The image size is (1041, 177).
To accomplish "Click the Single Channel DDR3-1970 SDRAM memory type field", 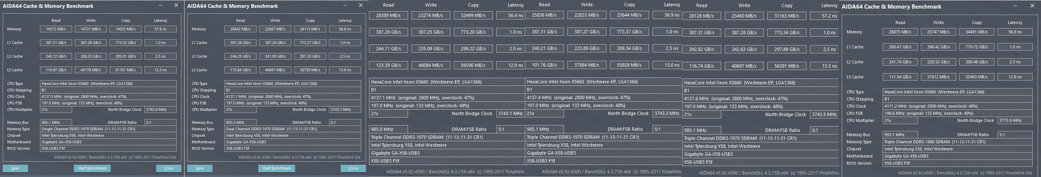I will pos(108,129).
